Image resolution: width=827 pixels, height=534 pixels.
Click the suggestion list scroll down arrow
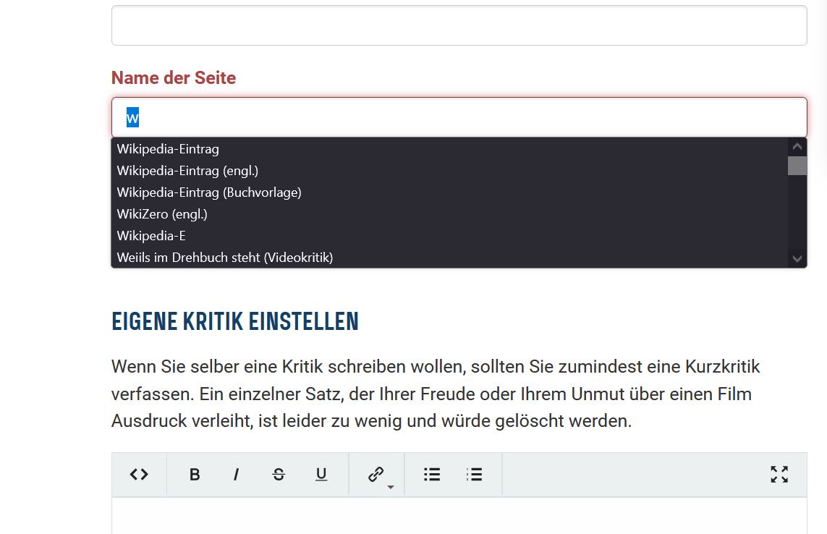[x=797, y=258]
